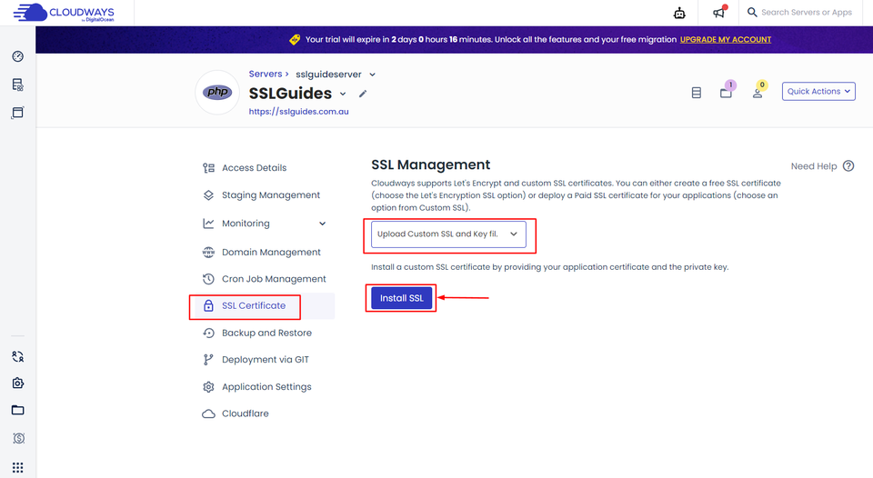The height and width of the screenshot is (478, 873).
Task: Expand the Monitoring submenu
Action: click(x=322, y=224)
